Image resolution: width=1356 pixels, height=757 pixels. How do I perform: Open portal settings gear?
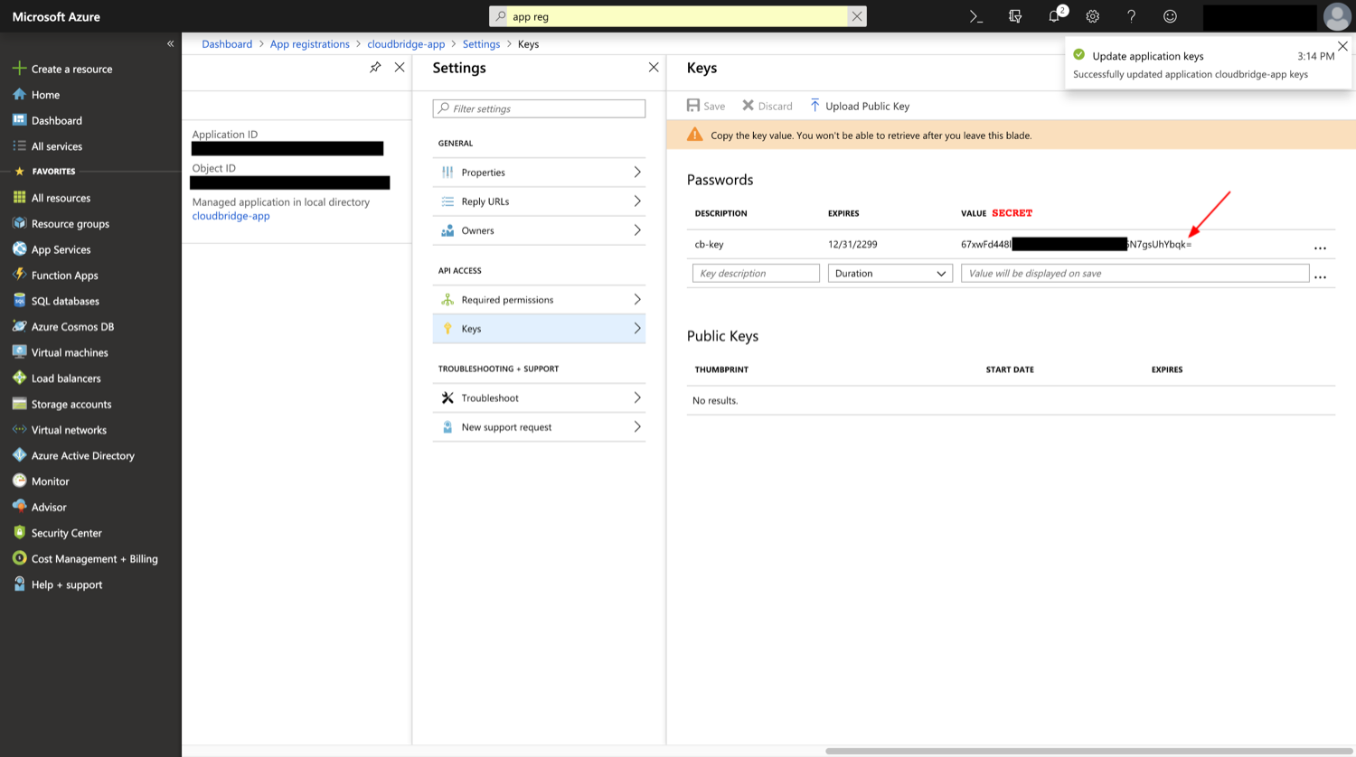pyautogui.click(x=1093, y=16)
